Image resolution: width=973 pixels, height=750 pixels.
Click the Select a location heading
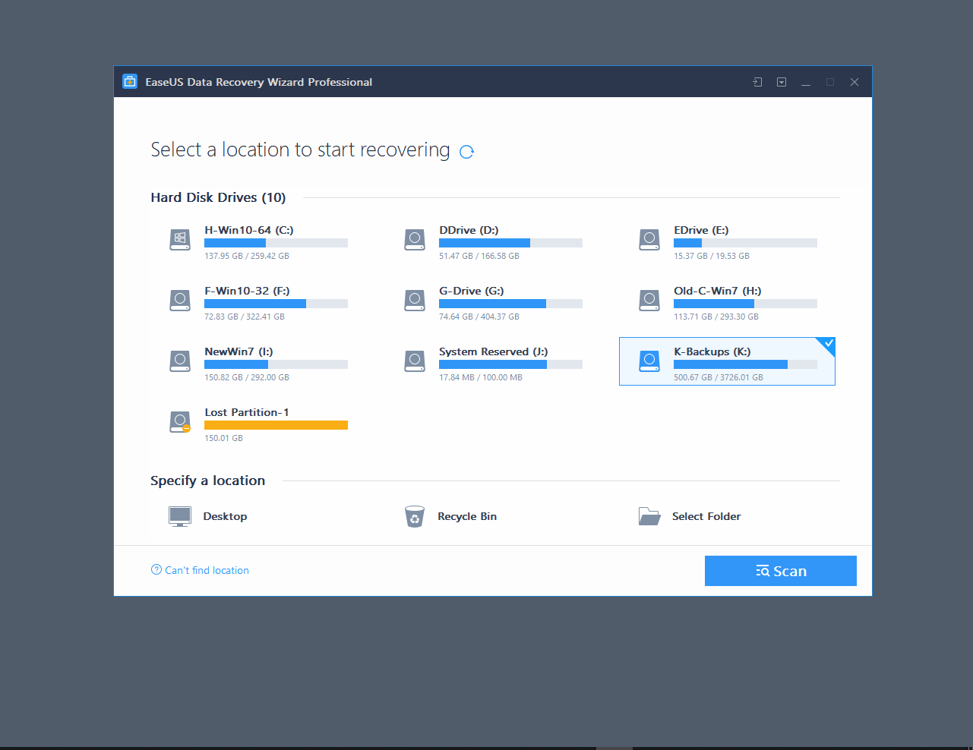[x=301, y=150]
